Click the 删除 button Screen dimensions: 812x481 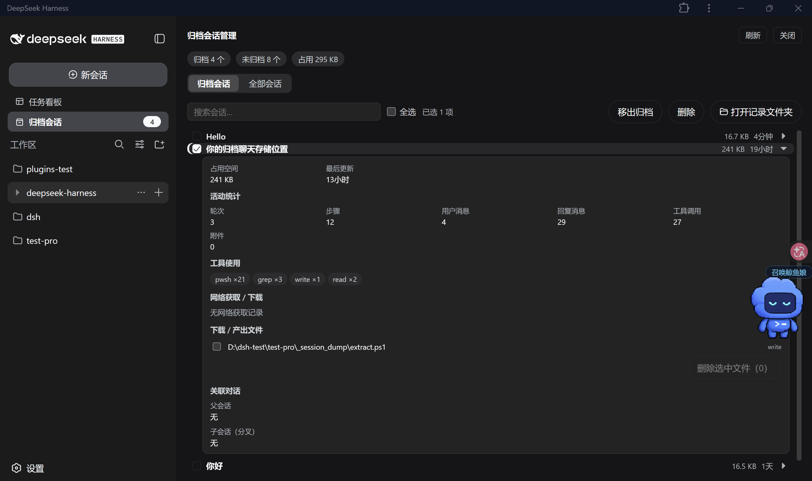[686, 112]
